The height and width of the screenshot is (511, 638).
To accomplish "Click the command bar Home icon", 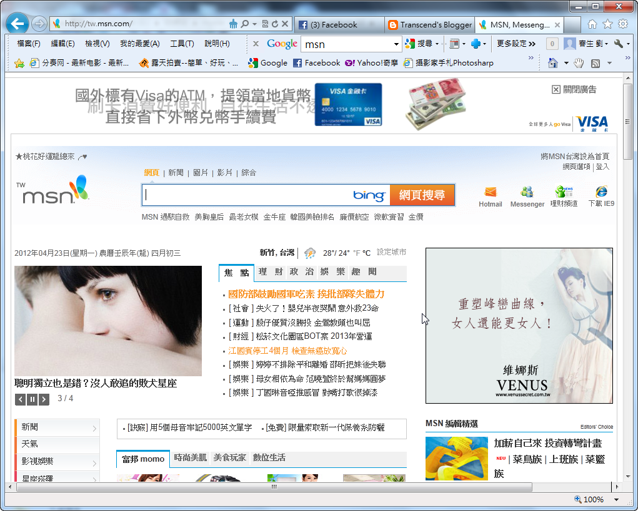I will [552, 63].
